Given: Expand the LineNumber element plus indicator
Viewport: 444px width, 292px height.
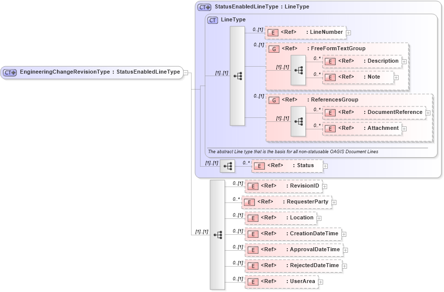Looking at the screenshot, I should 349,32.
